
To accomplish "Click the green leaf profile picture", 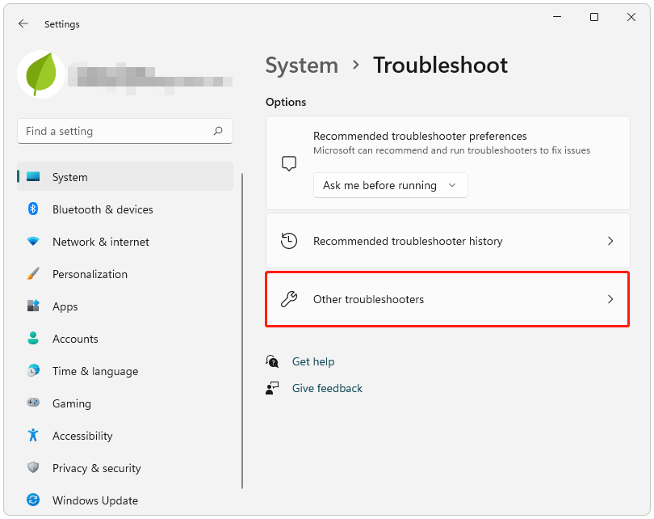I will (x=41, y=74).
